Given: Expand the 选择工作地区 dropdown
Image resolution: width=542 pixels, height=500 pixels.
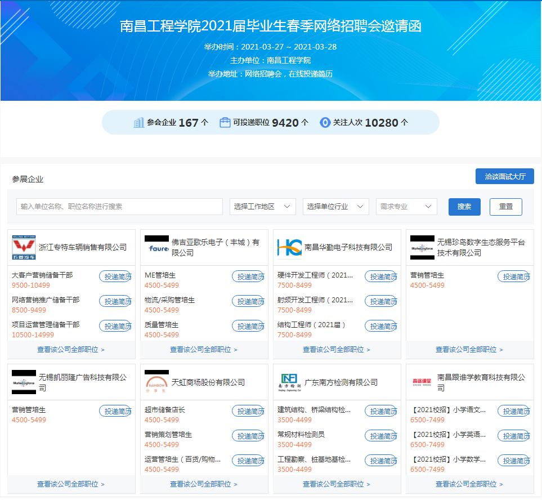Looking at the screenshot, I should (x=263, y=207).
